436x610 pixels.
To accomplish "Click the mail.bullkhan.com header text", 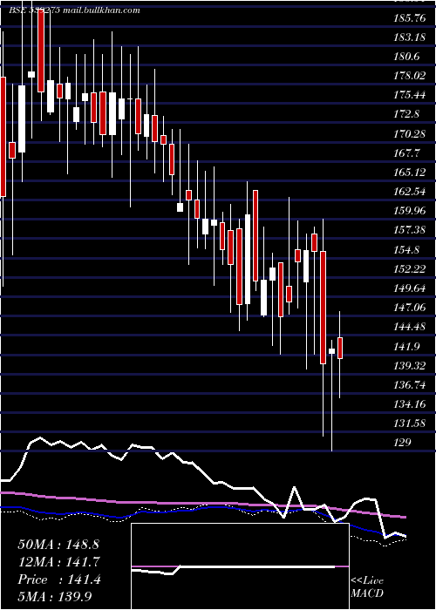I will pos(101,10).
